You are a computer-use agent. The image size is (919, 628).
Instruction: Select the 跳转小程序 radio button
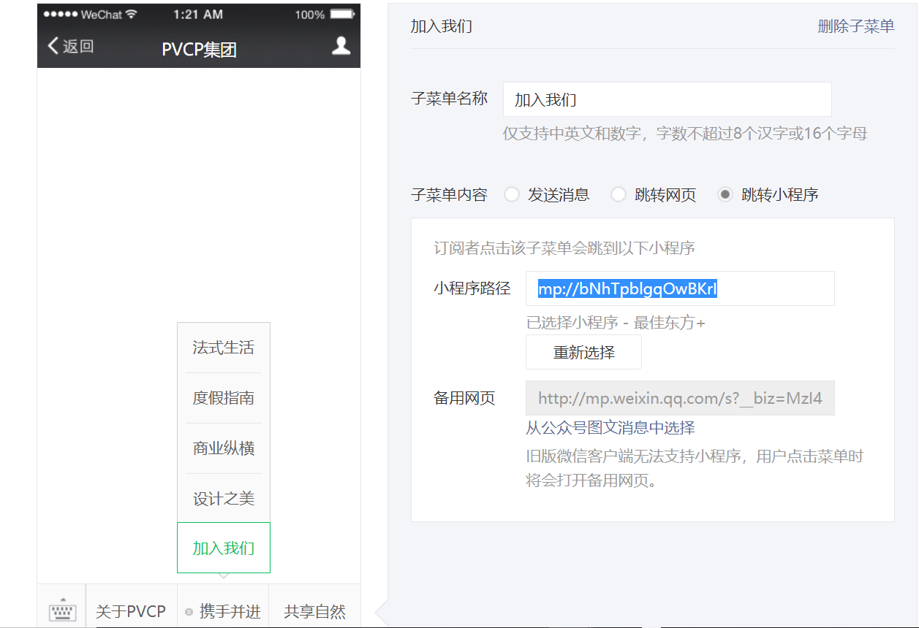click(x=725, y=194)
